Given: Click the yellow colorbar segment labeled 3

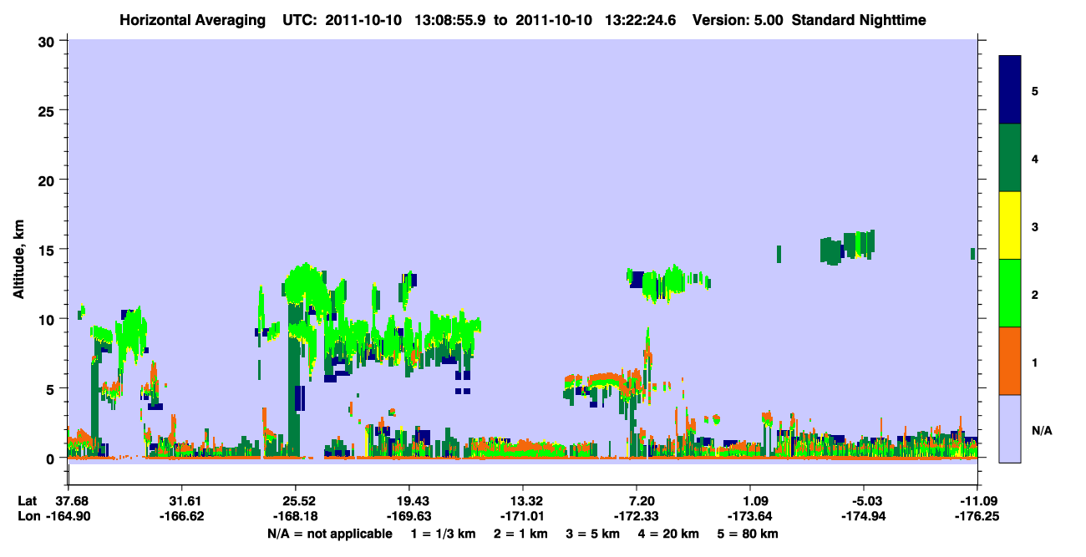Looking at the screenshot, I should coord(1010,225).
